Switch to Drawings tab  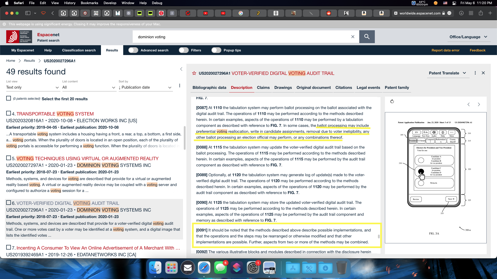(283, 88)
